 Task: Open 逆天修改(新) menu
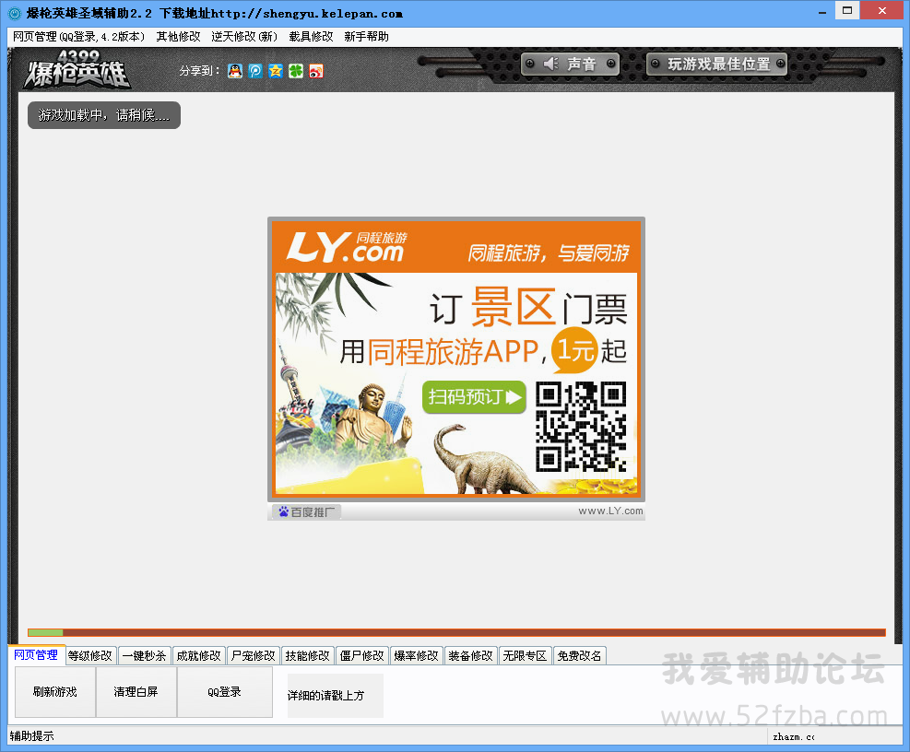pos(244,37)
